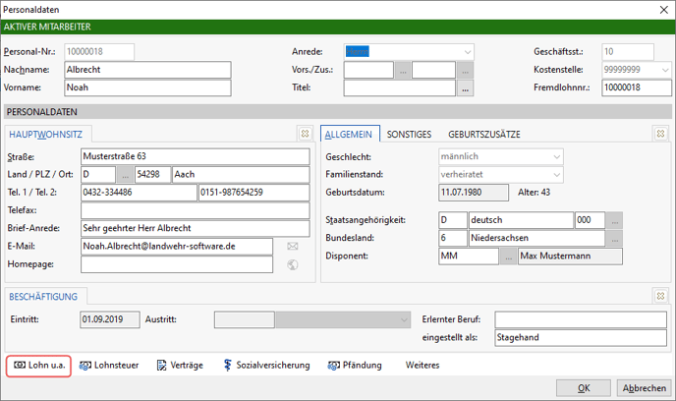This screenshot has height=401, width=676.
Task: Click the Land code field D
Action: (x=98, y=174)
